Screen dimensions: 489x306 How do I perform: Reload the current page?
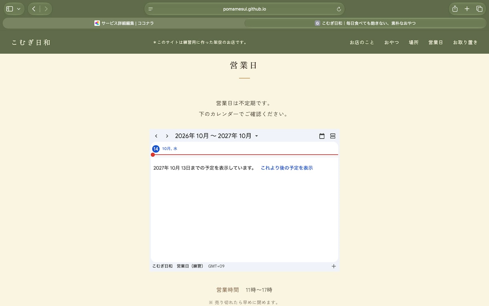339,9
